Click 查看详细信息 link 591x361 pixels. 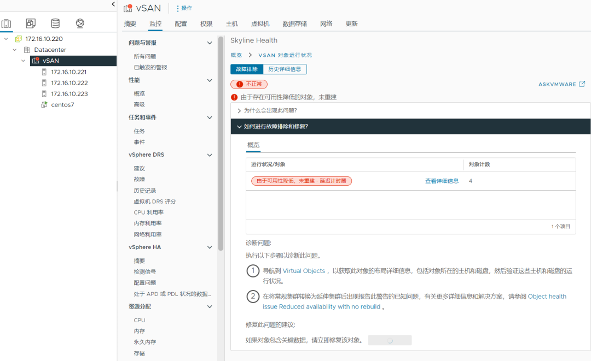tap(442, 181)
